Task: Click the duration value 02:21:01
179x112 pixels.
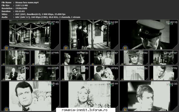Action: coord(20,11)
